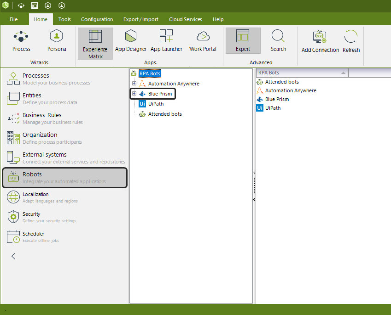
Task: Click the upper splitter collapse arrow
Action: point(254,173)
